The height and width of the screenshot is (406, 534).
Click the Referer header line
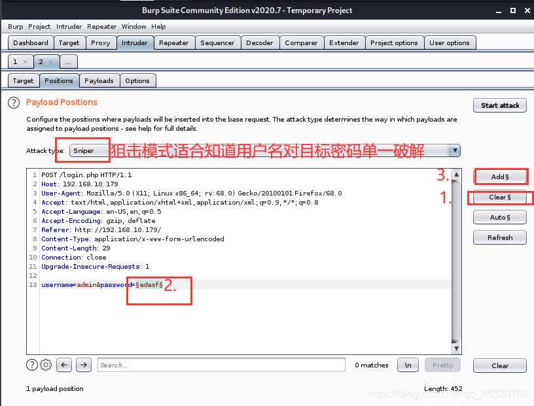click(101, 230)
